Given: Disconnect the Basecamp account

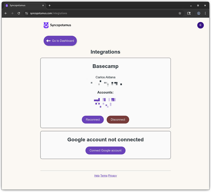Looking at the screenshot, I should coord(118,119).
